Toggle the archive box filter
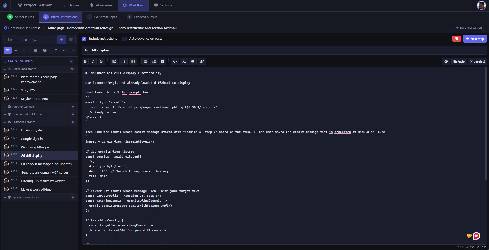Screen dimensions: 489x250 36,50
